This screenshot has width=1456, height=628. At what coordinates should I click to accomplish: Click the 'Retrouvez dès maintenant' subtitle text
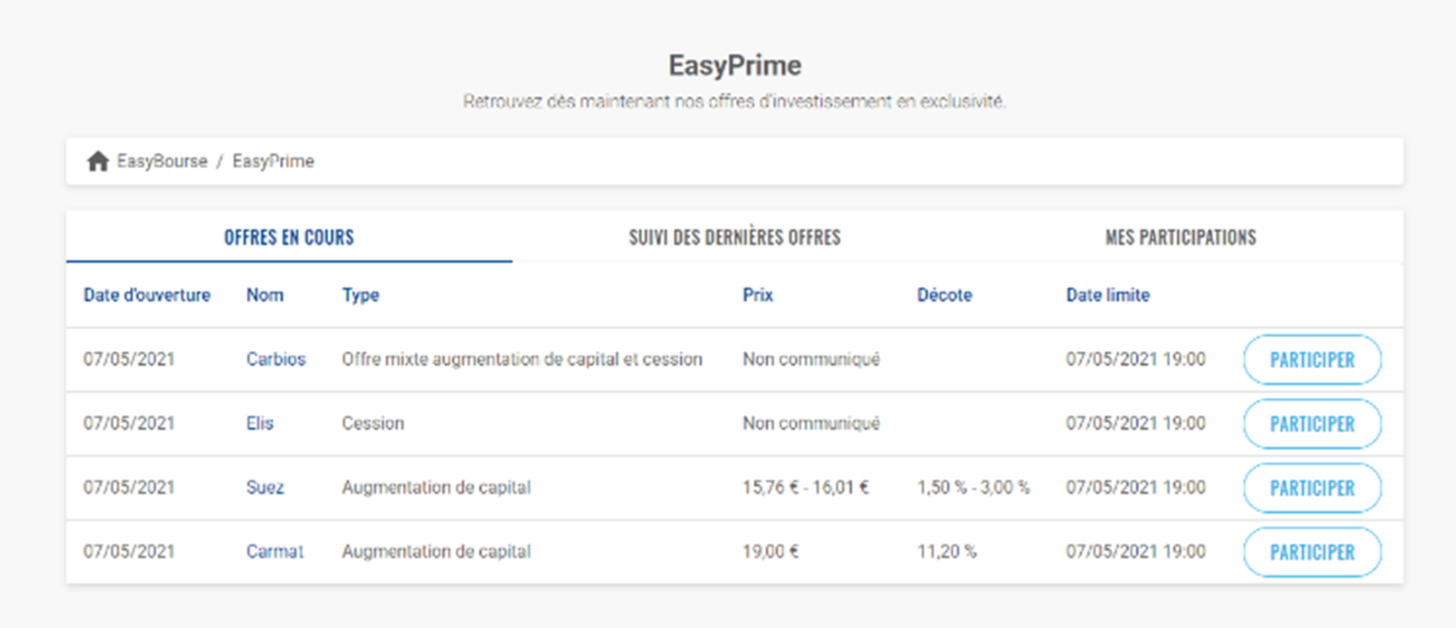(734, 102)
